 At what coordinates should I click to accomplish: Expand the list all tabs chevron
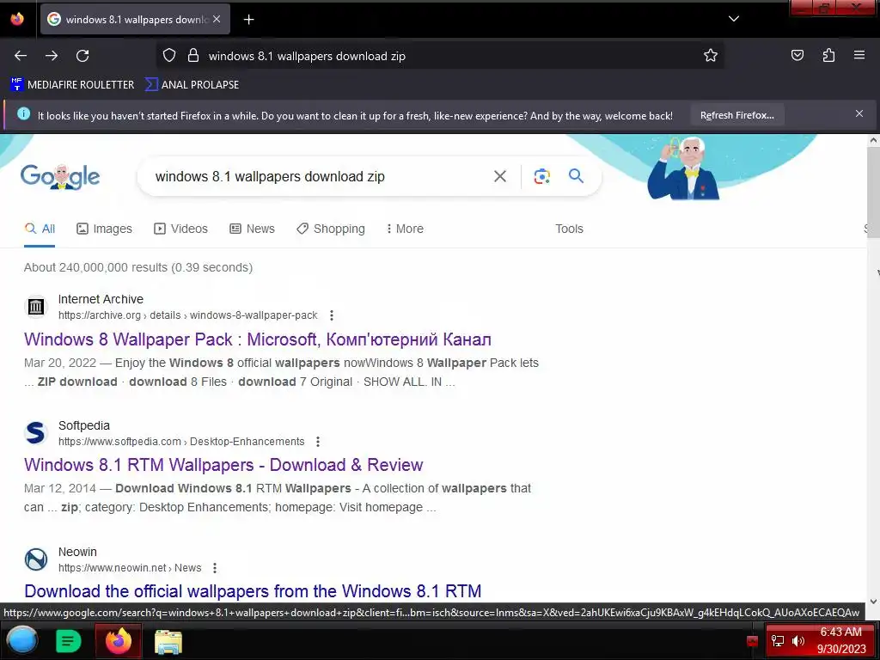point(734,19)
